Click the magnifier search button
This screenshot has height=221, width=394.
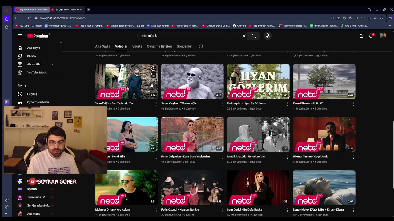254,36
